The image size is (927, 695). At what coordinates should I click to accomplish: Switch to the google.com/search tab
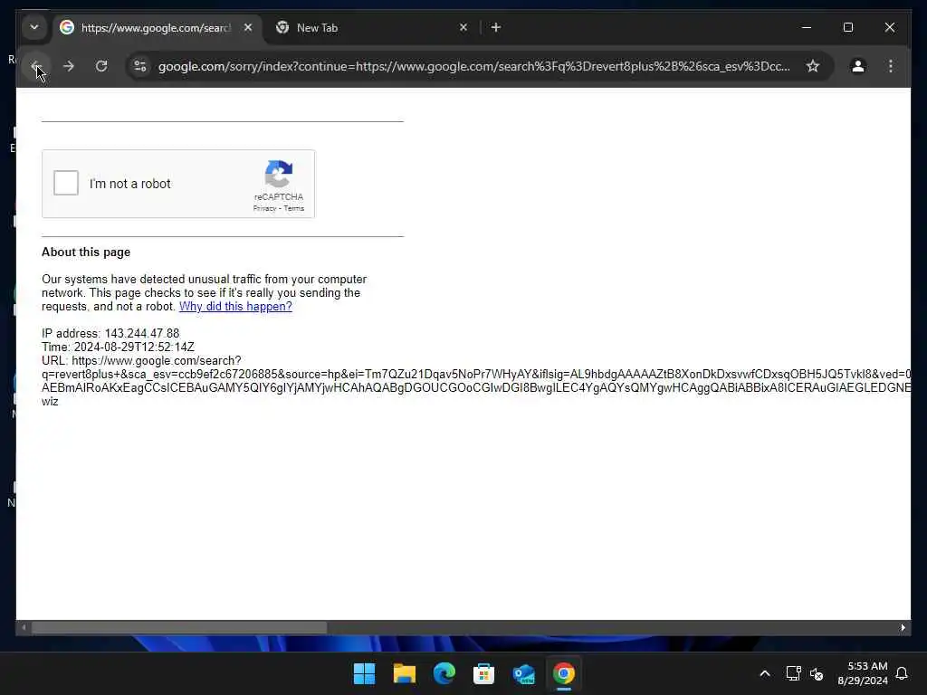156,28
